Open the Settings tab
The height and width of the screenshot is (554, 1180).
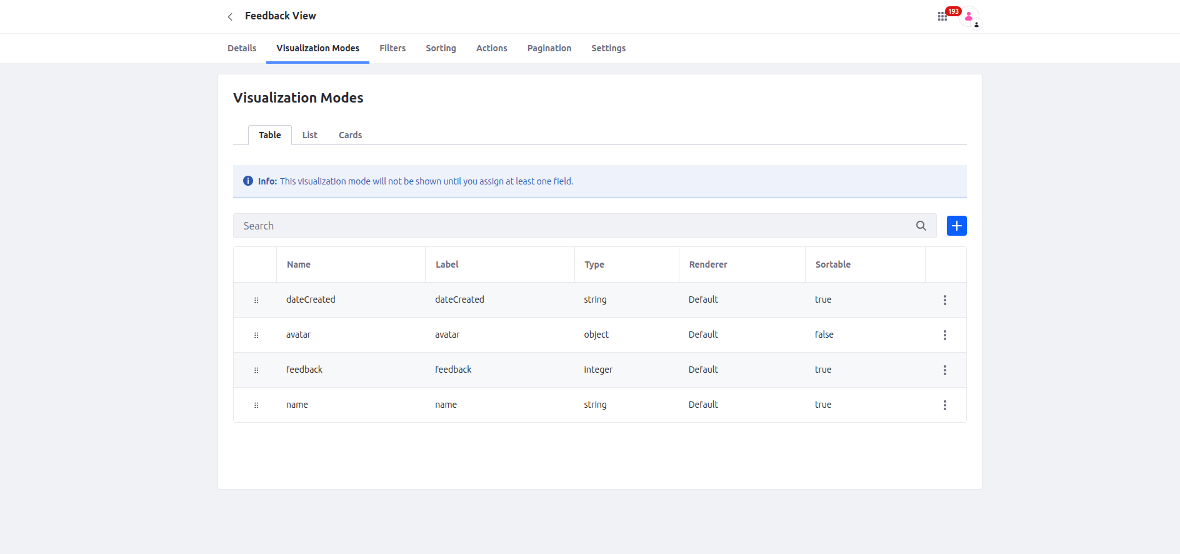(608, 48)
